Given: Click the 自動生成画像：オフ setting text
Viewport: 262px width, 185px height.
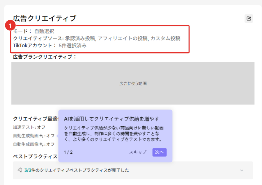Looking at the screenshot, I should click(34, 144).
